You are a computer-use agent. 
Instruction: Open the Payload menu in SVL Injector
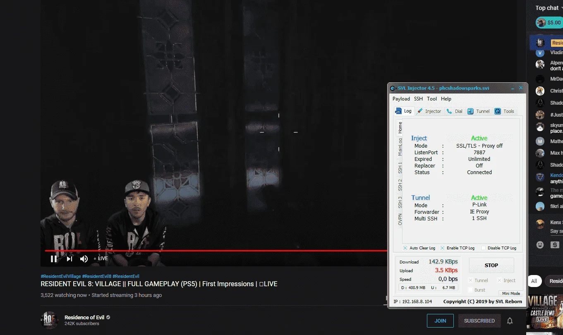tap(401, 99)
